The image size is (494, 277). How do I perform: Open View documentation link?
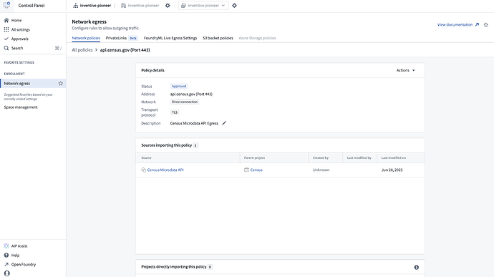(x=458, y=24)
